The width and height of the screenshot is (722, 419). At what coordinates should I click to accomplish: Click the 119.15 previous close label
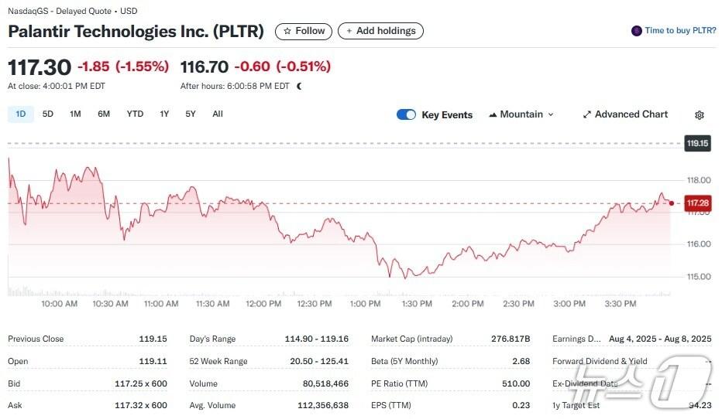[697, 143]
